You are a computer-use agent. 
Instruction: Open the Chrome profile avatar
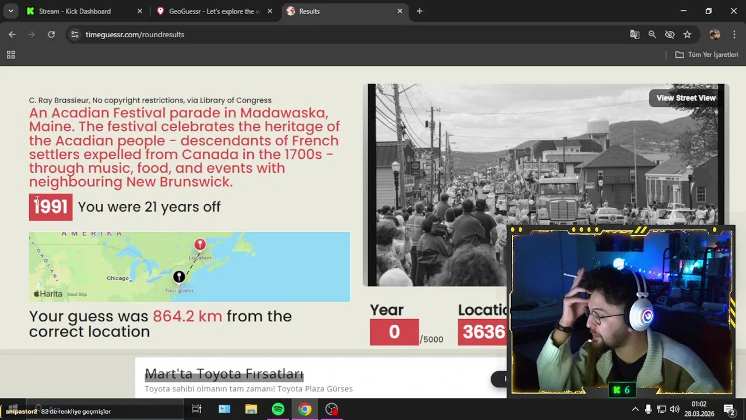715,34
